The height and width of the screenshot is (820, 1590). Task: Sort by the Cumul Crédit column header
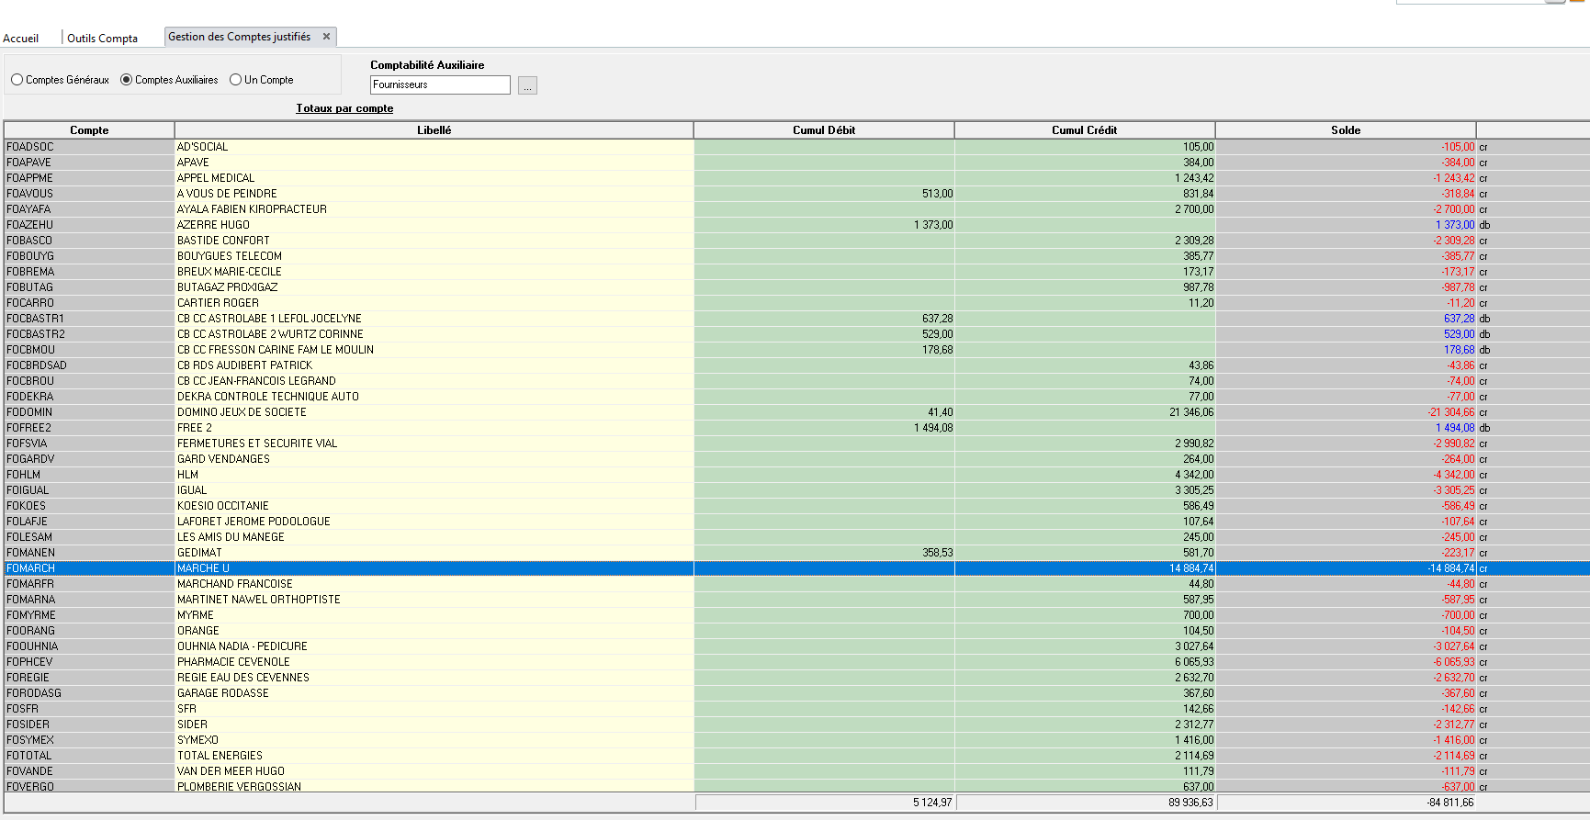pos(1085,130)
